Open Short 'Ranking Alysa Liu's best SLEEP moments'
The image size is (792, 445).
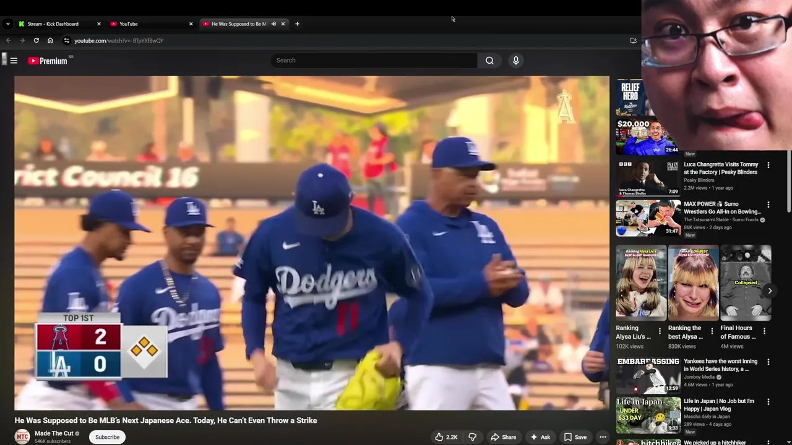pos(641,283)
